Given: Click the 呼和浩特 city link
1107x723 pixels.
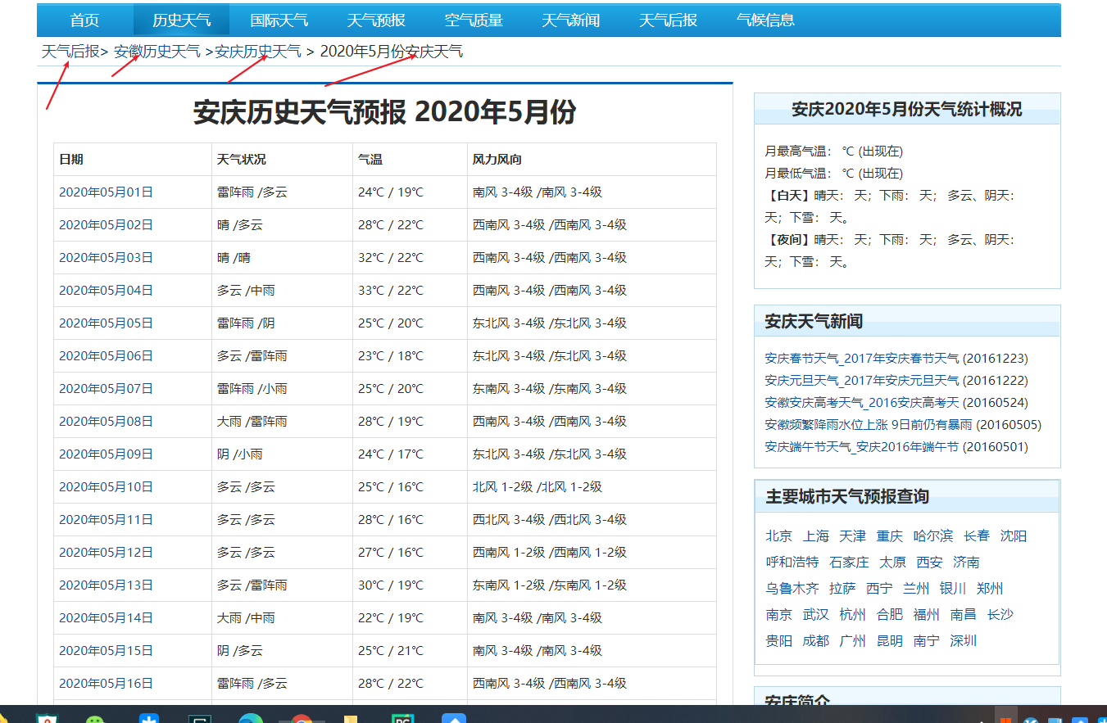Looking at the screenshot, I should click(x=792, y=563).
